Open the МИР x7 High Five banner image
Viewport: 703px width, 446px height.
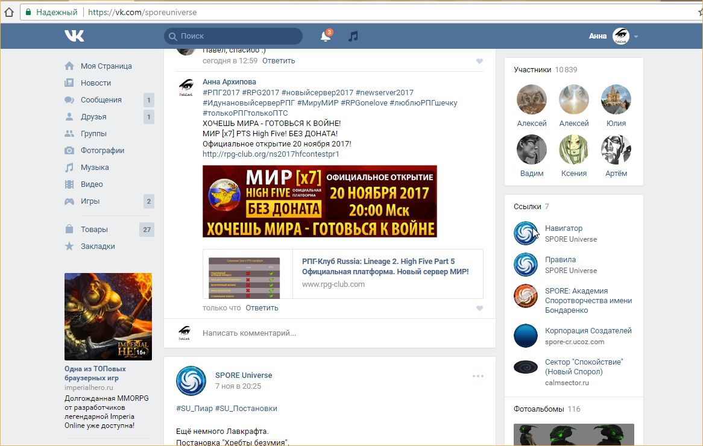pos(320,201)
